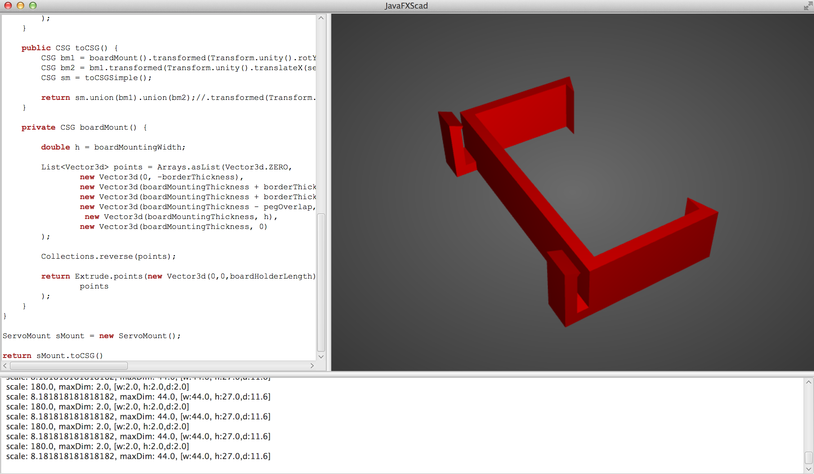Click the horizontal scroll right arrow
Viewport: 814px width, 474px height.
[312, 366]
